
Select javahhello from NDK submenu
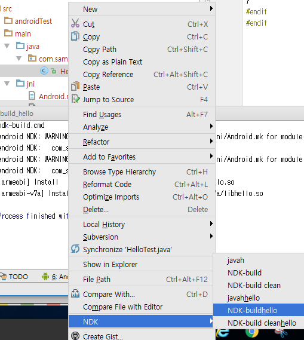tap(259, 298)
